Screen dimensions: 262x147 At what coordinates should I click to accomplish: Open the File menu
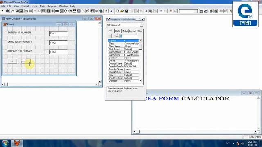pos(3,6)
